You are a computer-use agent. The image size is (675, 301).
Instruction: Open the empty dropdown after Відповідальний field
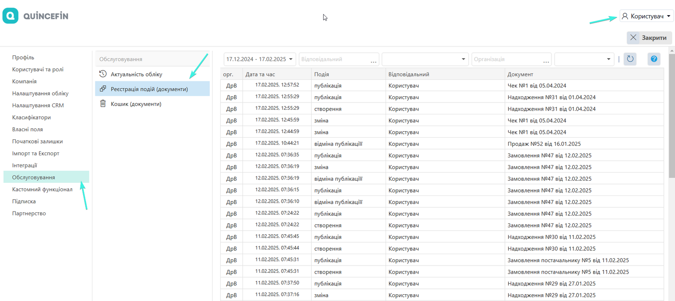[425, 59]
